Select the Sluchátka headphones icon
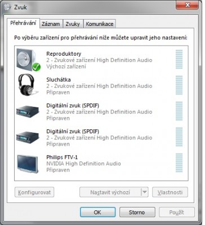 coord(28,85)
